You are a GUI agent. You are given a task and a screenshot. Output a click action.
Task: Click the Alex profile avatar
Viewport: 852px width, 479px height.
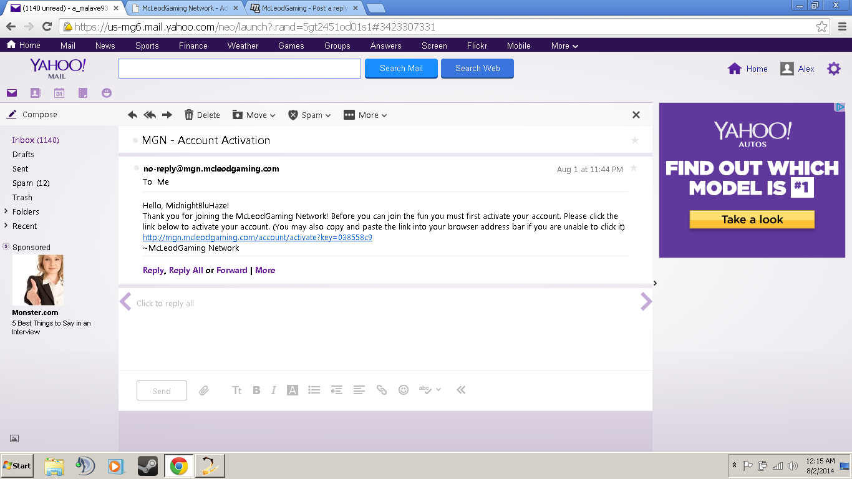(x=787, y=69)
